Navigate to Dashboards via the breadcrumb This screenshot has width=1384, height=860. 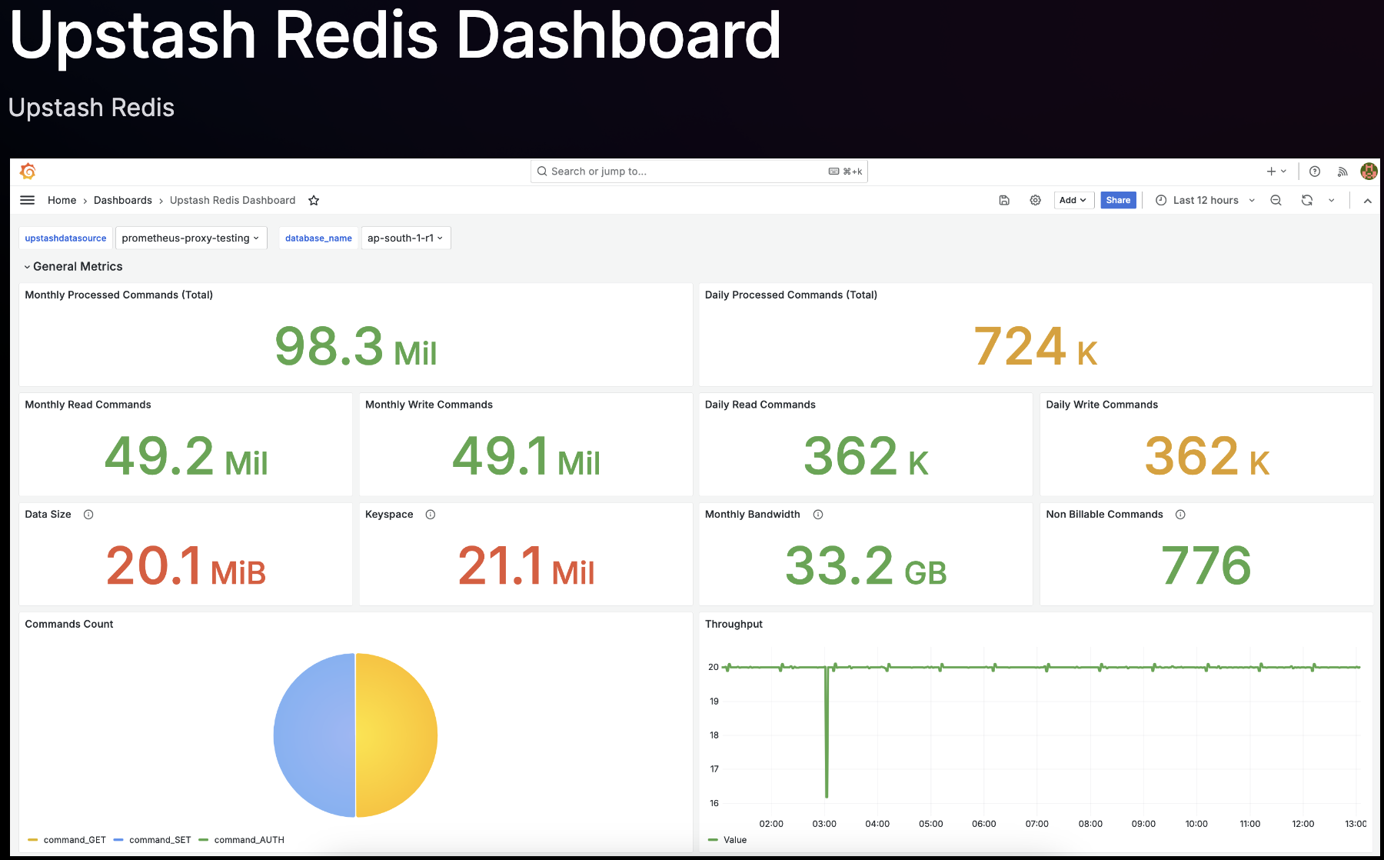(x=123, y=200)
